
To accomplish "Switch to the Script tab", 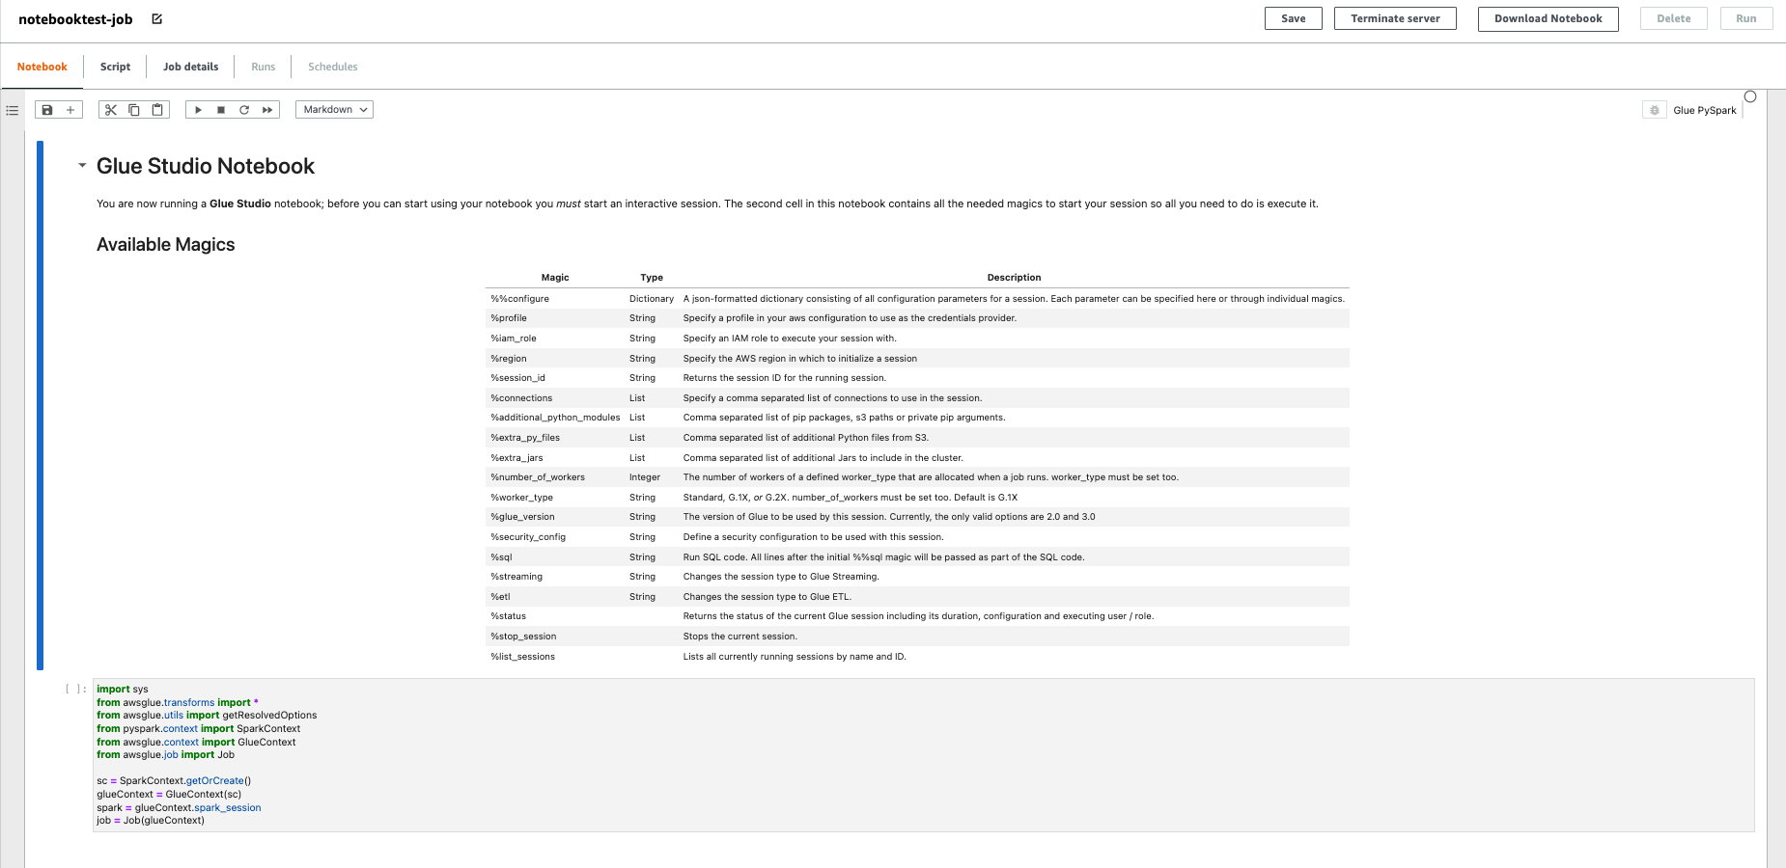I will click(x=115, y=66).
